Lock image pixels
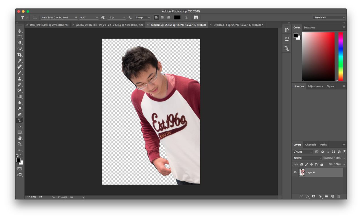Image resolution: width=362 pixels, height=220 pixels. coord(306,164)
